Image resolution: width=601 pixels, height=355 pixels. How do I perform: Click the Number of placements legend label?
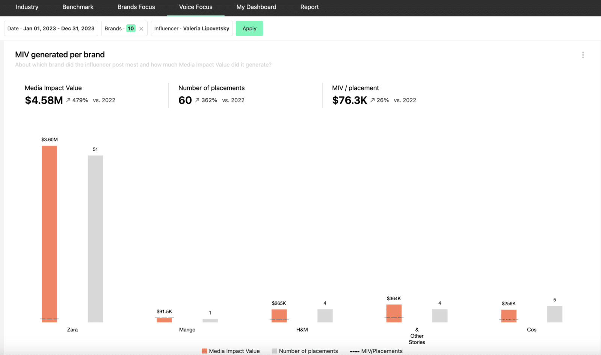308,351
